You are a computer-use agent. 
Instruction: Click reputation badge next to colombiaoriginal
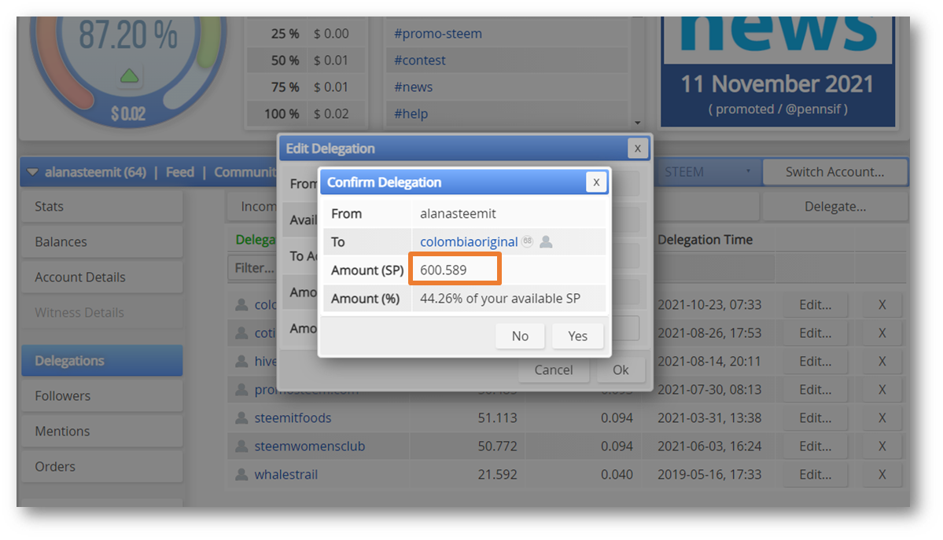tap(528, 241)
